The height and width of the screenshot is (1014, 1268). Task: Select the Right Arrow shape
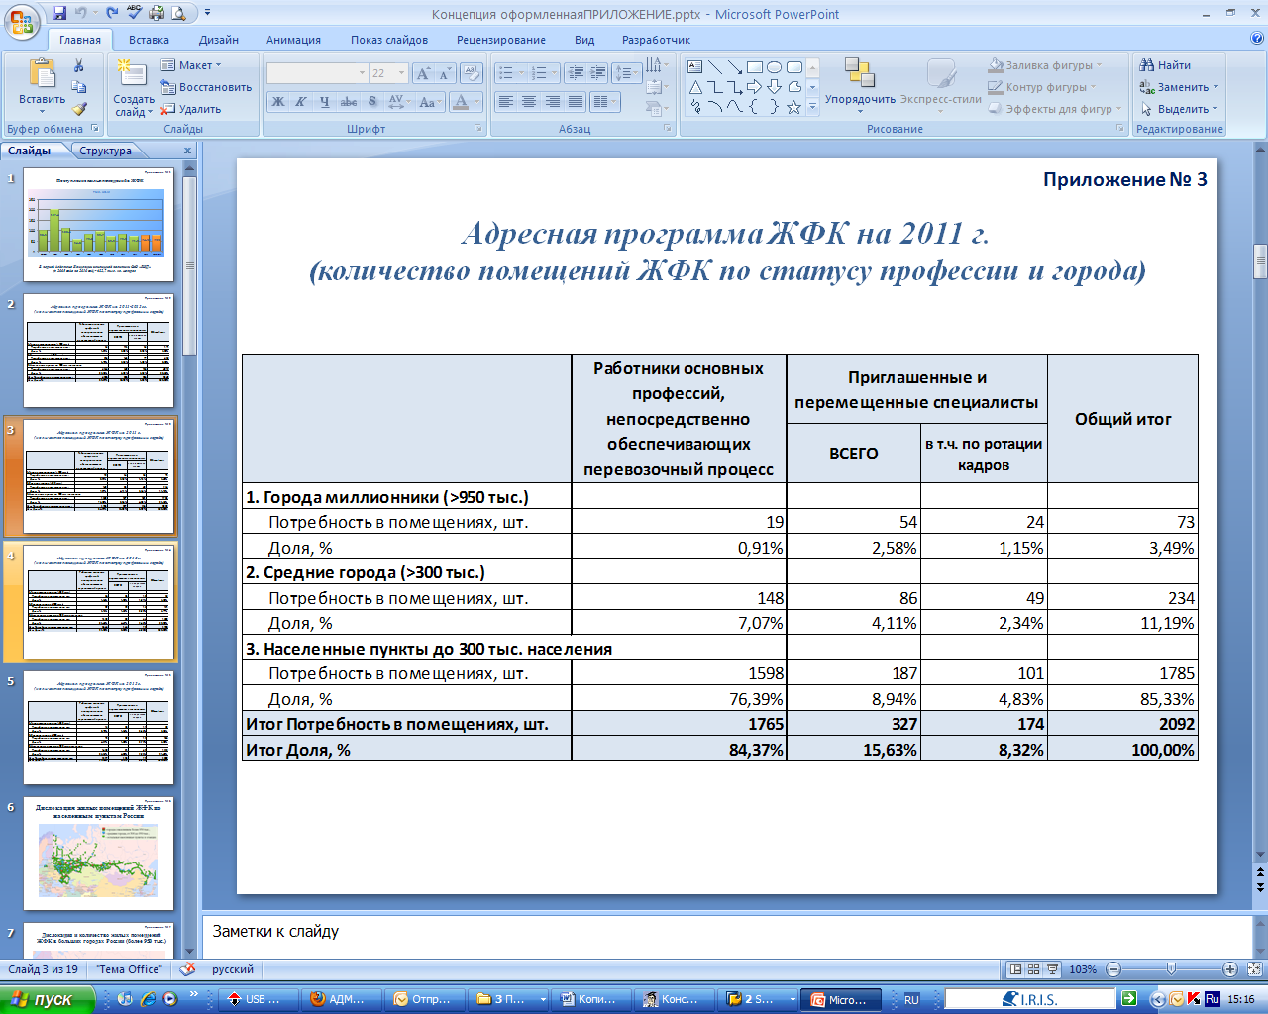click(x=755, y=87)
